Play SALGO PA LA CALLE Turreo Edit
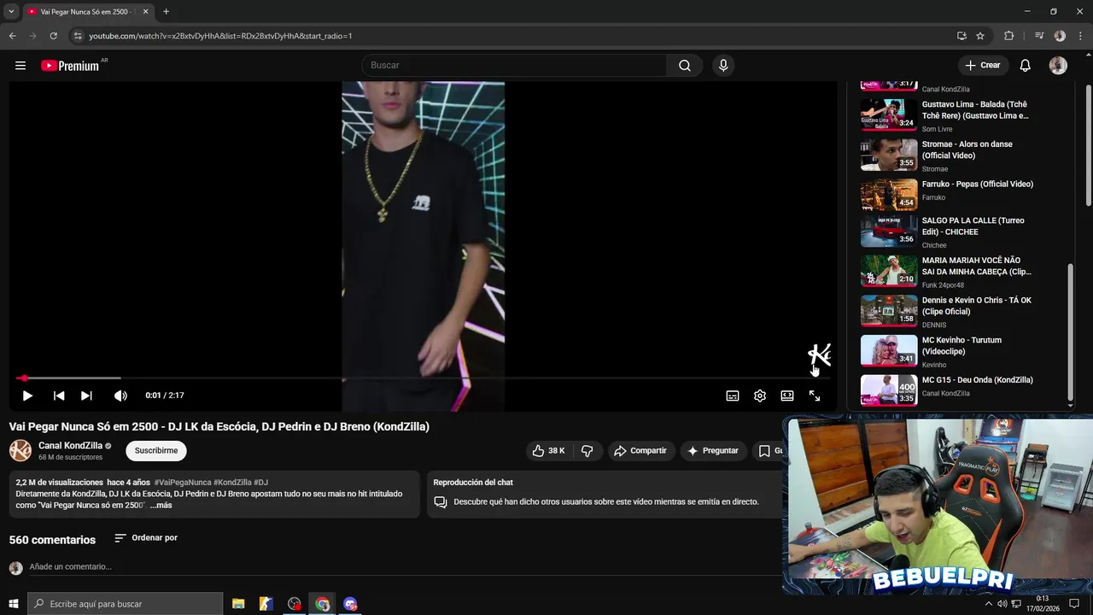 tap(948, 231)
